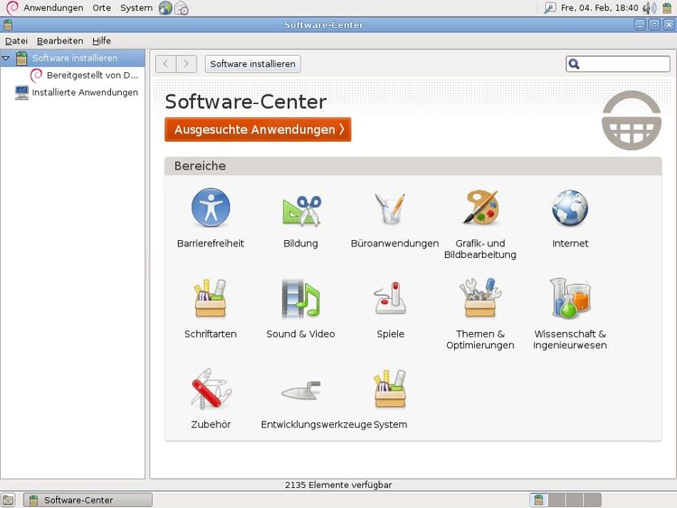The height and width of the screenshot is (508, 677).
Task: Select Wissenschaft & Ingenieurwesen category
Action: (x=570, y=299)
